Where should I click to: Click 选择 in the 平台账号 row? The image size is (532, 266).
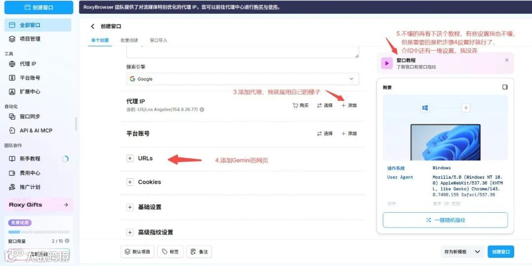[325, 133]
